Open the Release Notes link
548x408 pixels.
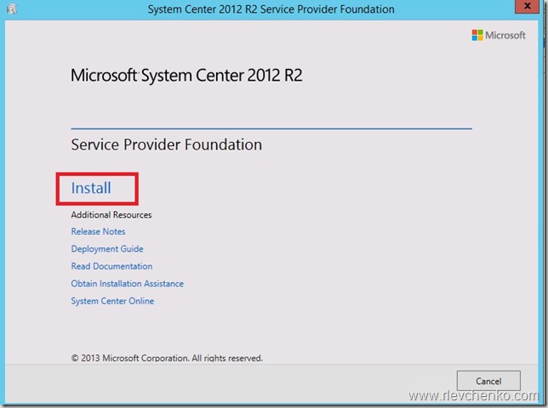coord(98,232)
